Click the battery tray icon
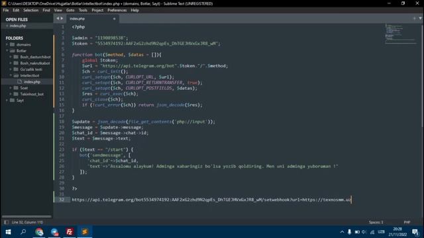424x238 pixels. (357, 232)
